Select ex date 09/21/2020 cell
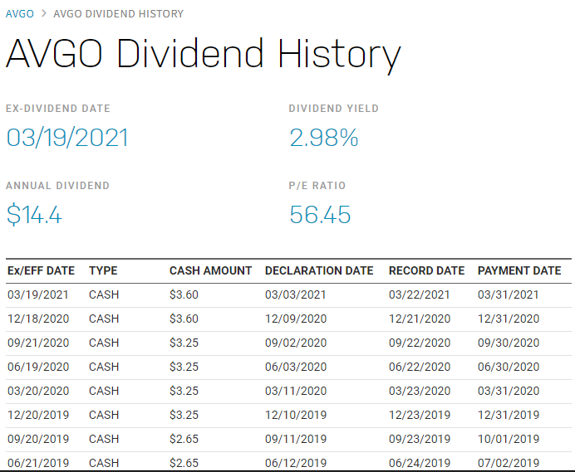575x472 pixels. [x=38, y=343]
